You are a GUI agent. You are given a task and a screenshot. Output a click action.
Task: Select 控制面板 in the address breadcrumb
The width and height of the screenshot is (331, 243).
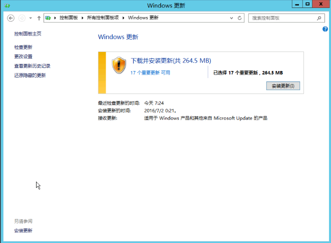pos(69,17)
